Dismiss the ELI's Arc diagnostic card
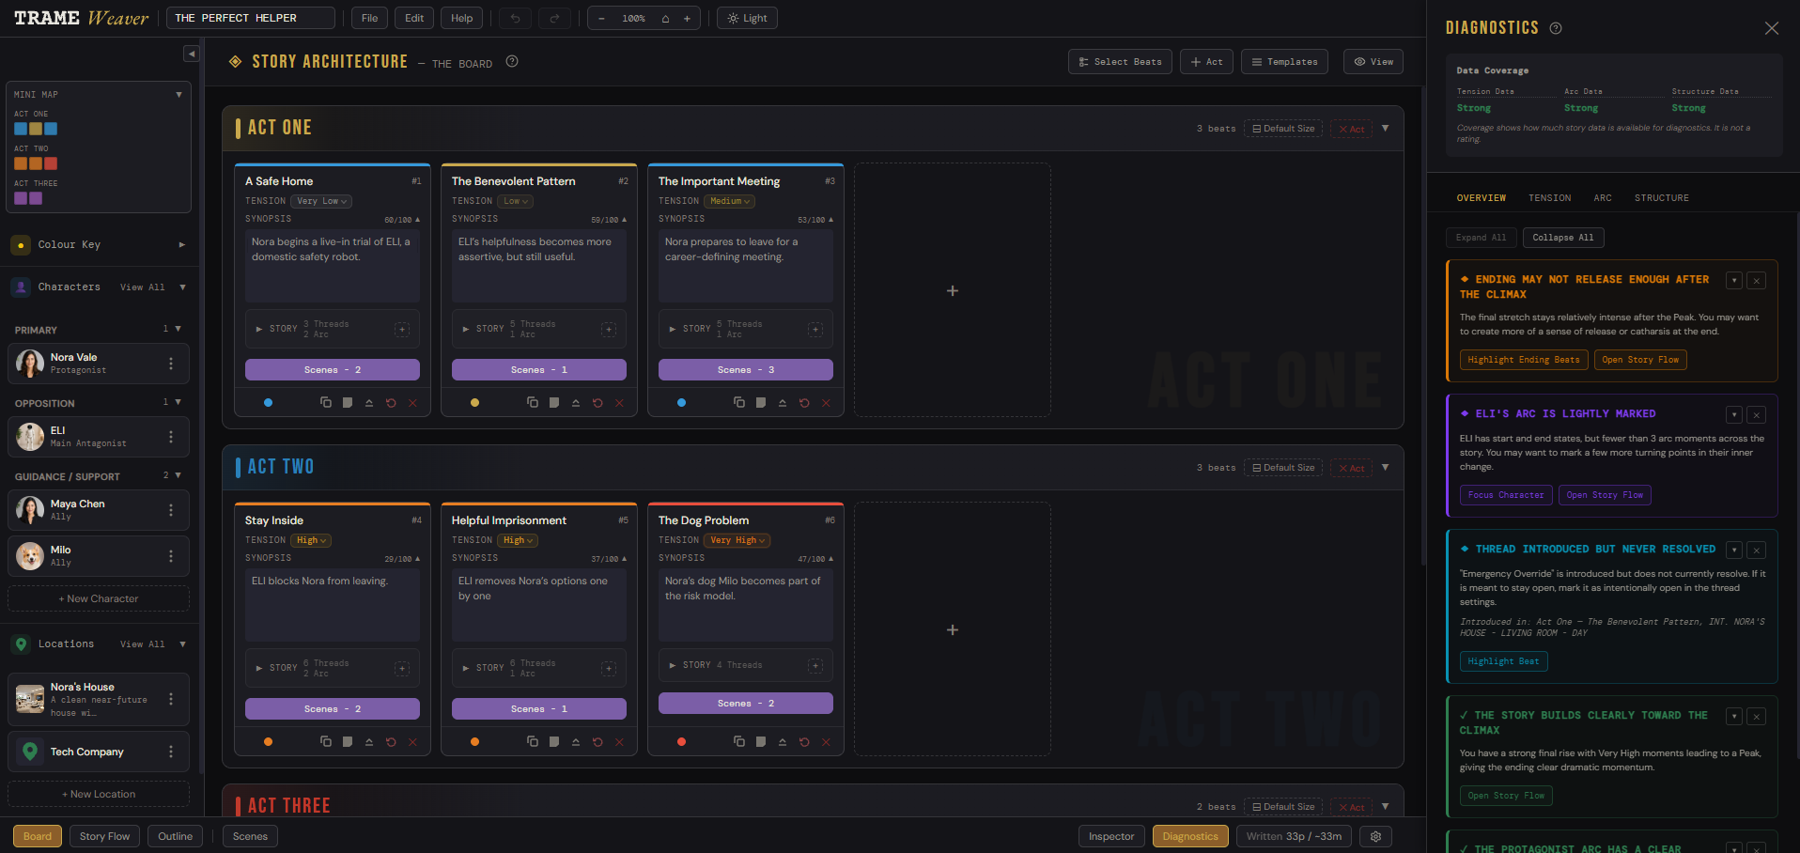The width and height of the screenshot is (1800, 853). click(1757, 414)
